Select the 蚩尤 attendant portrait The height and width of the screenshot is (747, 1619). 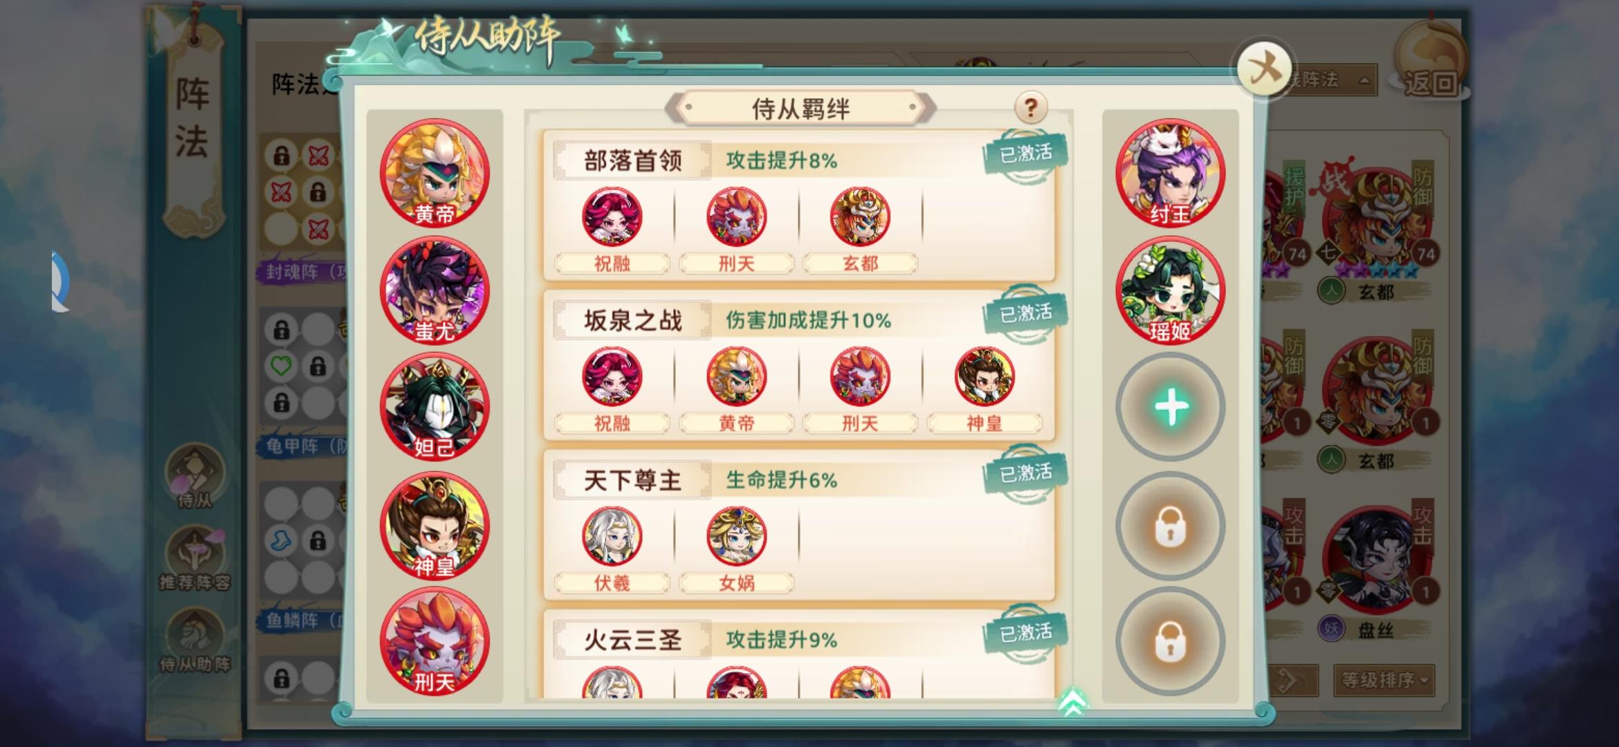[435, 290]
